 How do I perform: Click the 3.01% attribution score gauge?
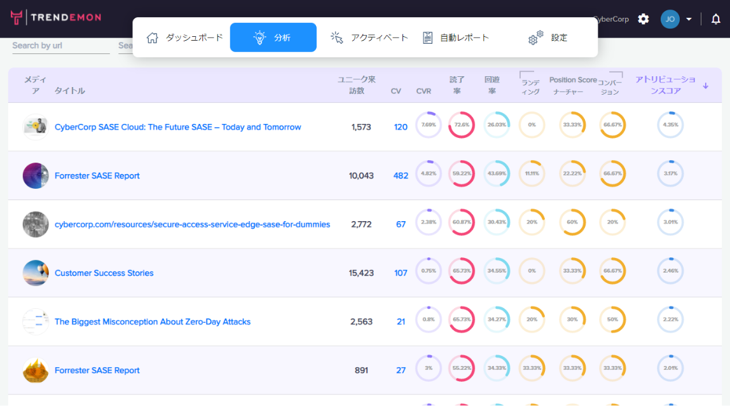pos(670,222)
